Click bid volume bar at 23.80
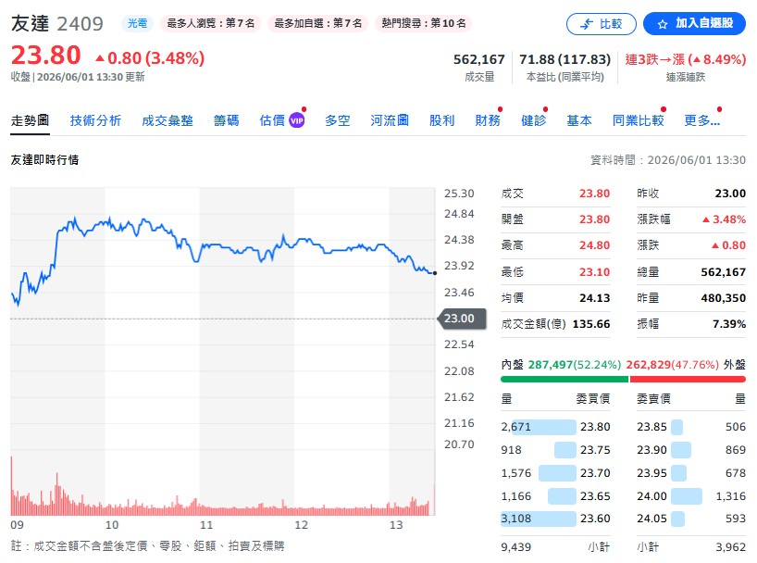This screenshot has width=757, height=563. (543, 427)
